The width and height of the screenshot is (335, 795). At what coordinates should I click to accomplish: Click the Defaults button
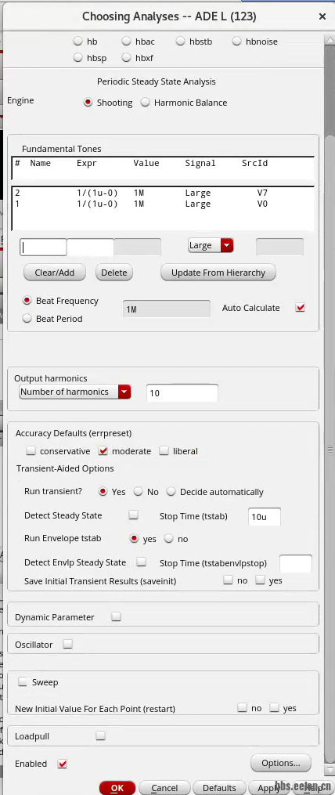click(x=219, y=787)
